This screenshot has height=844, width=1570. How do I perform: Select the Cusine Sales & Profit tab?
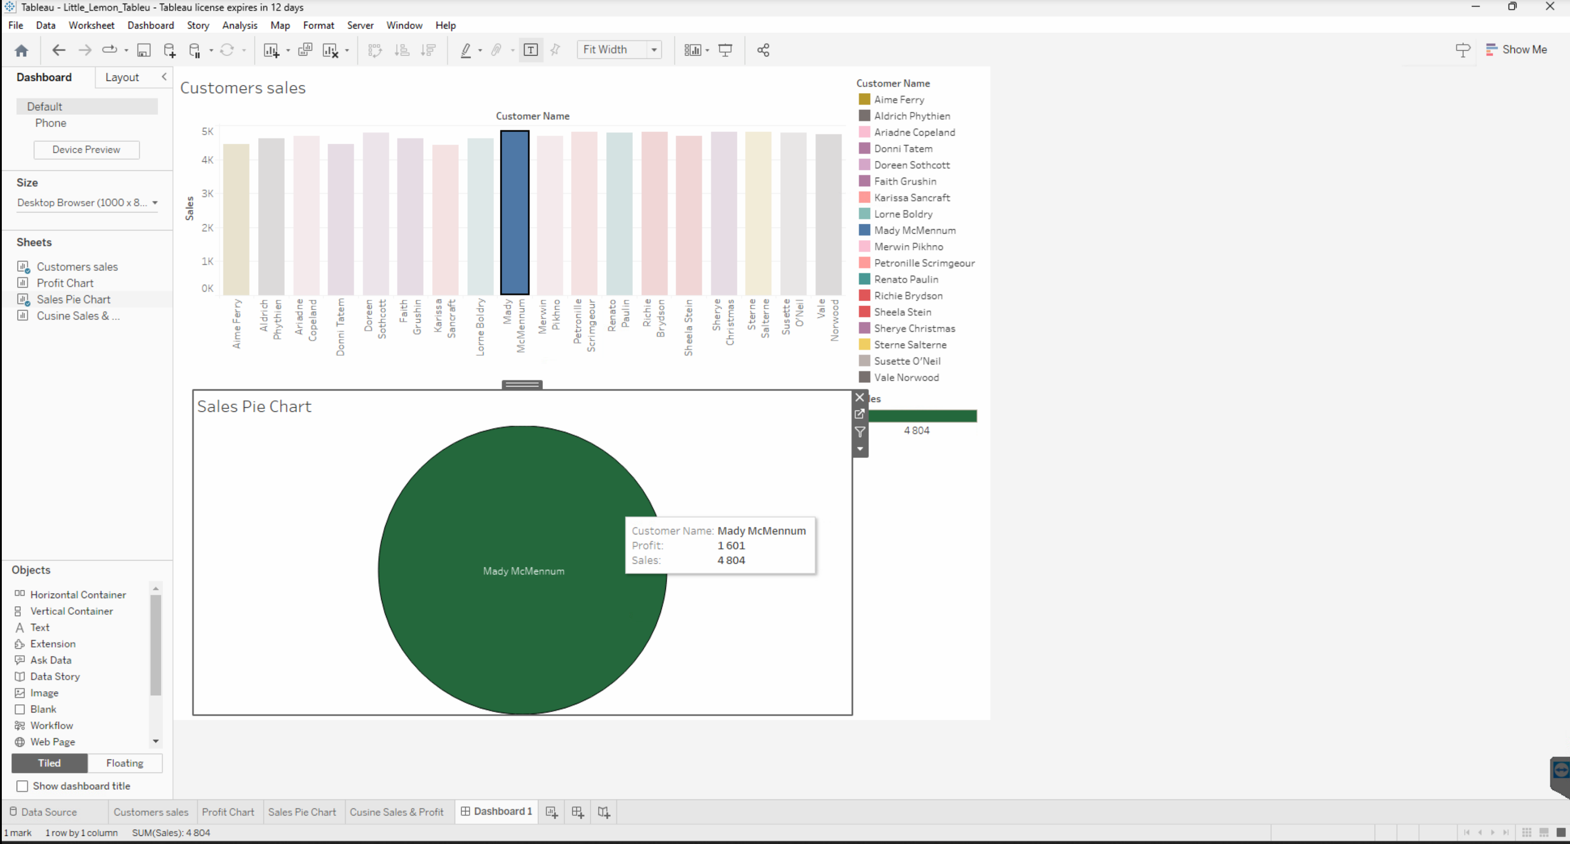[396, 812]
